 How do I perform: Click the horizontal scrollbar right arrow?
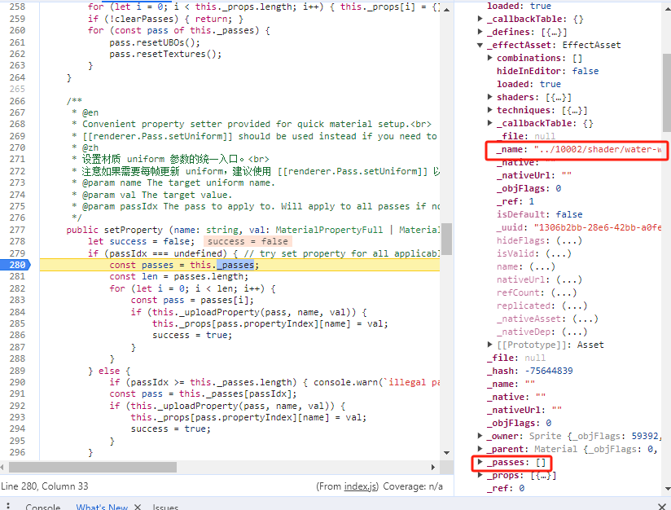(433, 467)
